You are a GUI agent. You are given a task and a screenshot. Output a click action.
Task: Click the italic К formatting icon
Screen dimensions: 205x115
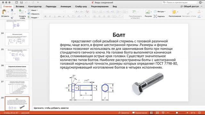[50, 16]
